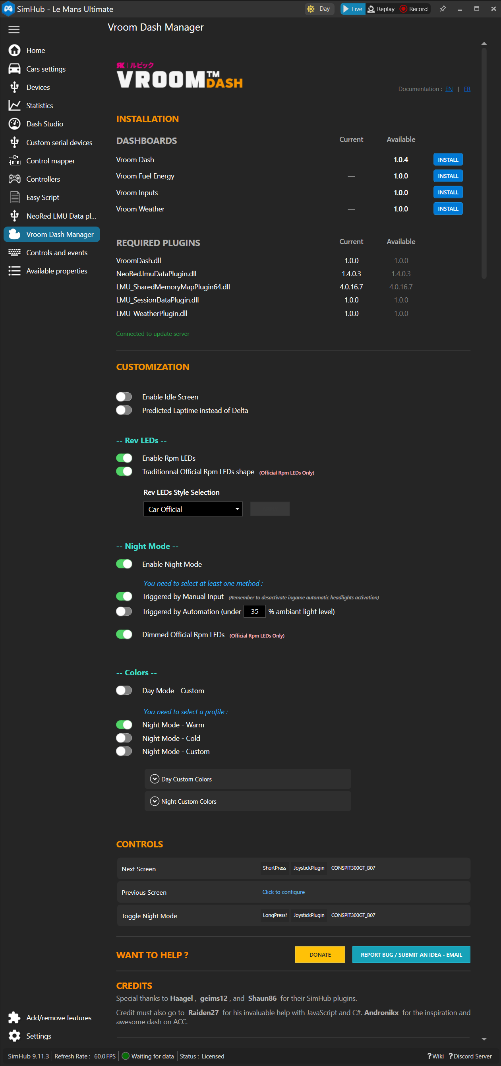
Task: Click the Rev LEDs color swatch
Action: [270, 509]
